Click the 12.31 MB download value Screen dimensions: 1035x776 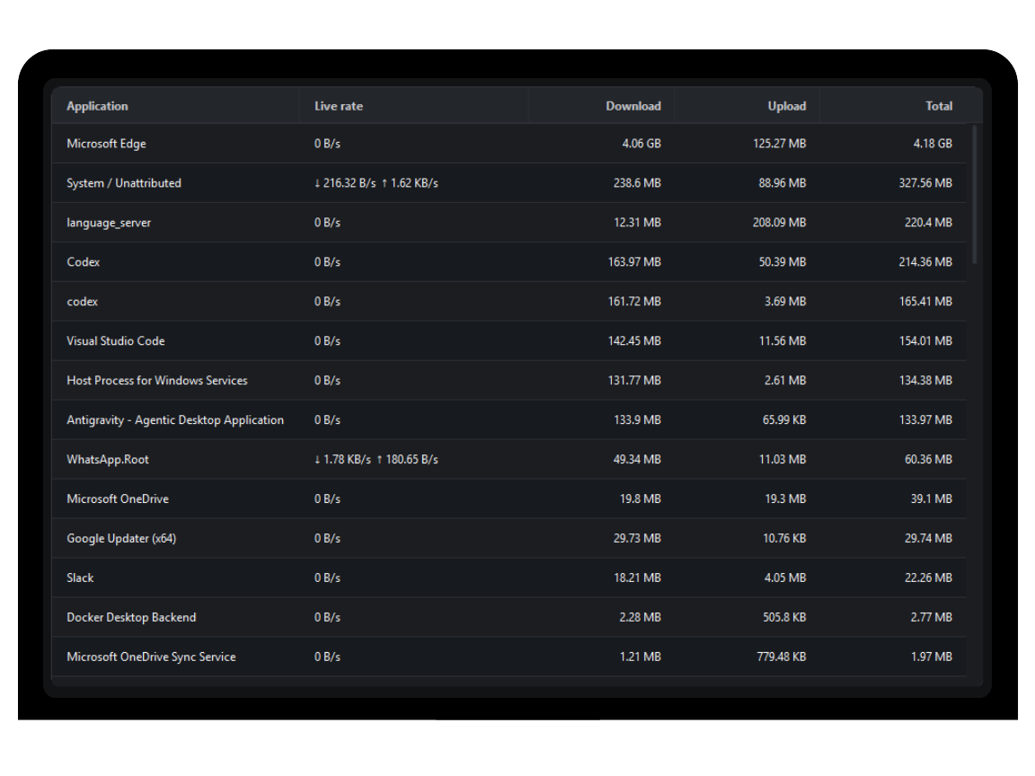pyautogui.click(x=637, y=223)
